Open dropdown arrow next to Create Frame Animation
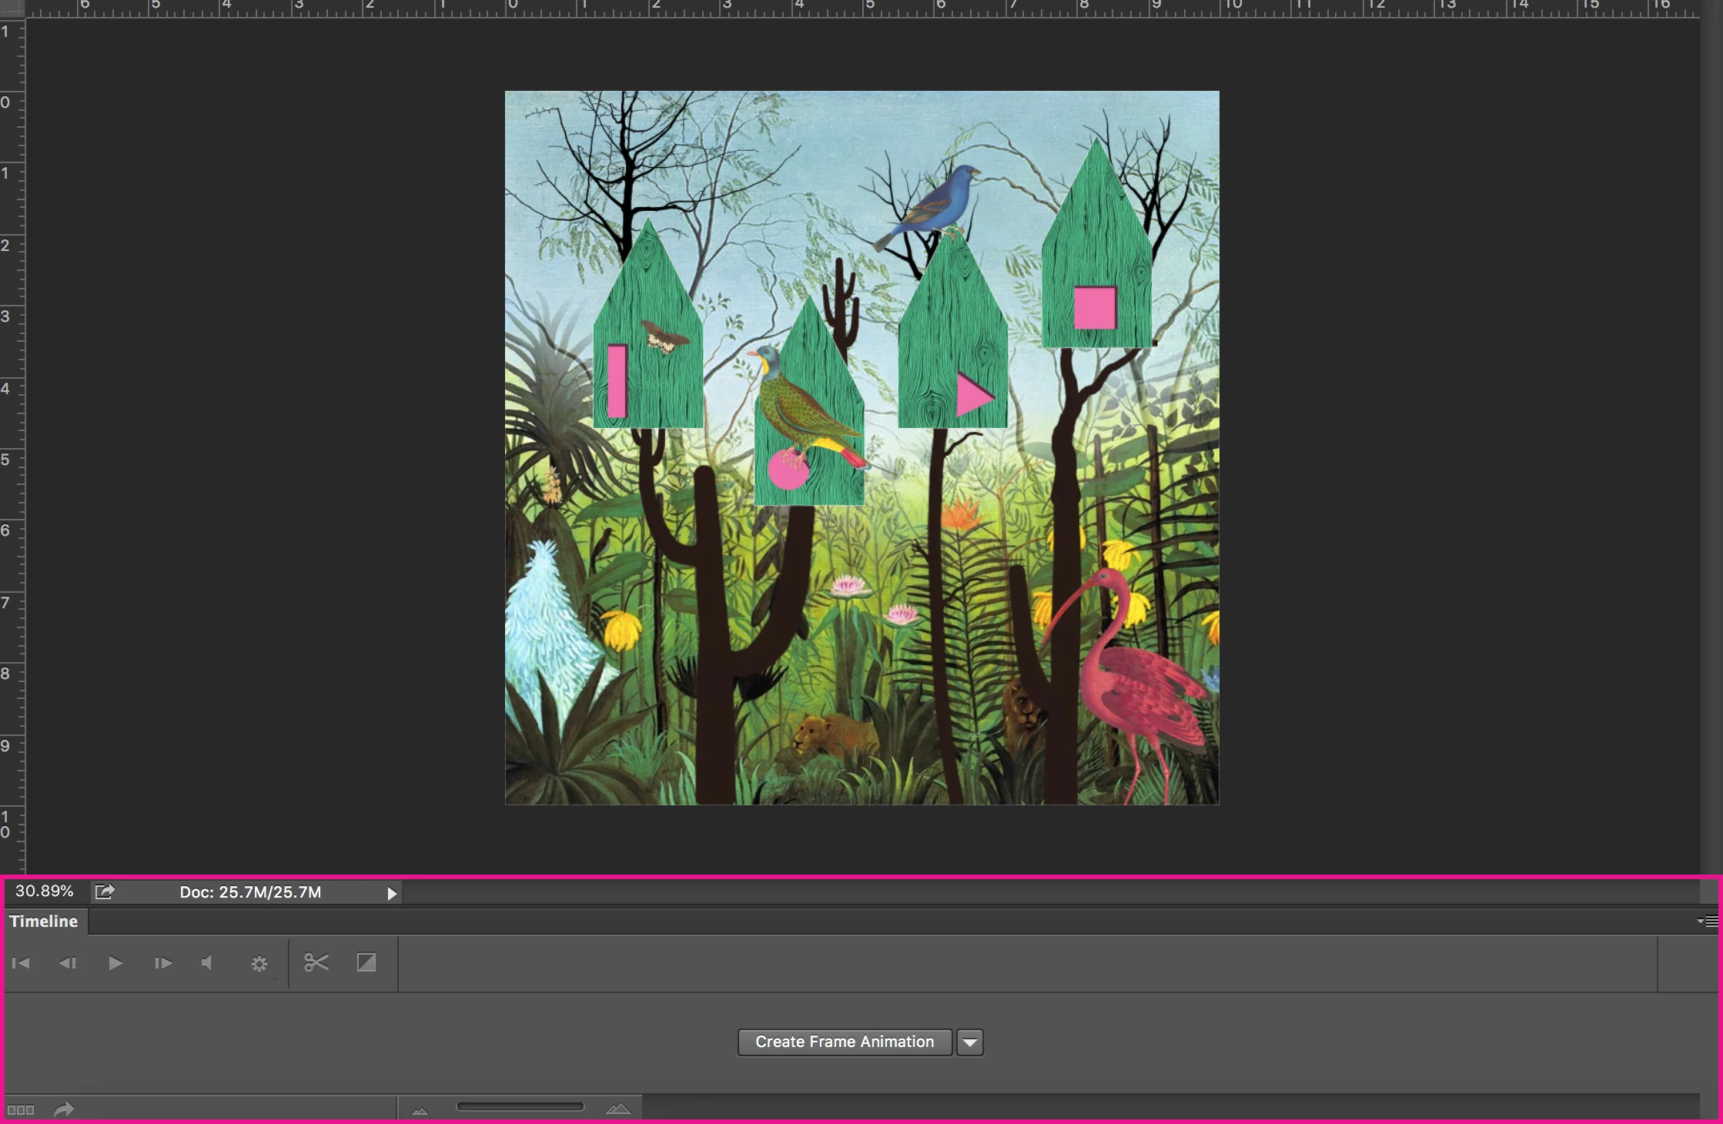This screenshot has width=1723, height=1124. coord(970,1042)
